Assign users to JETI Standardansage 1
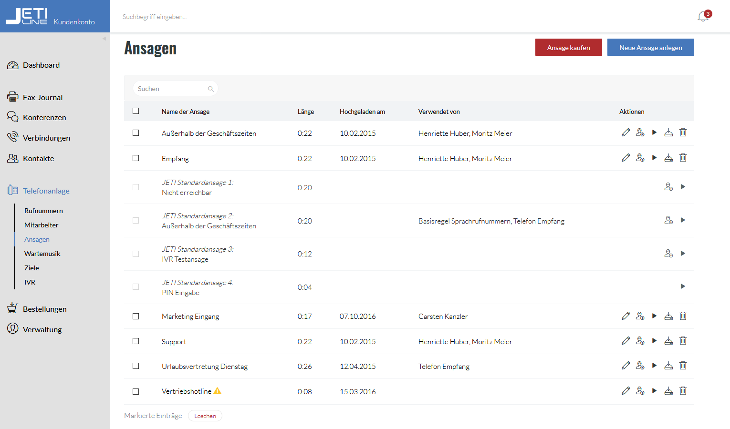Screen dimensions: 730x429 (669, 187)
